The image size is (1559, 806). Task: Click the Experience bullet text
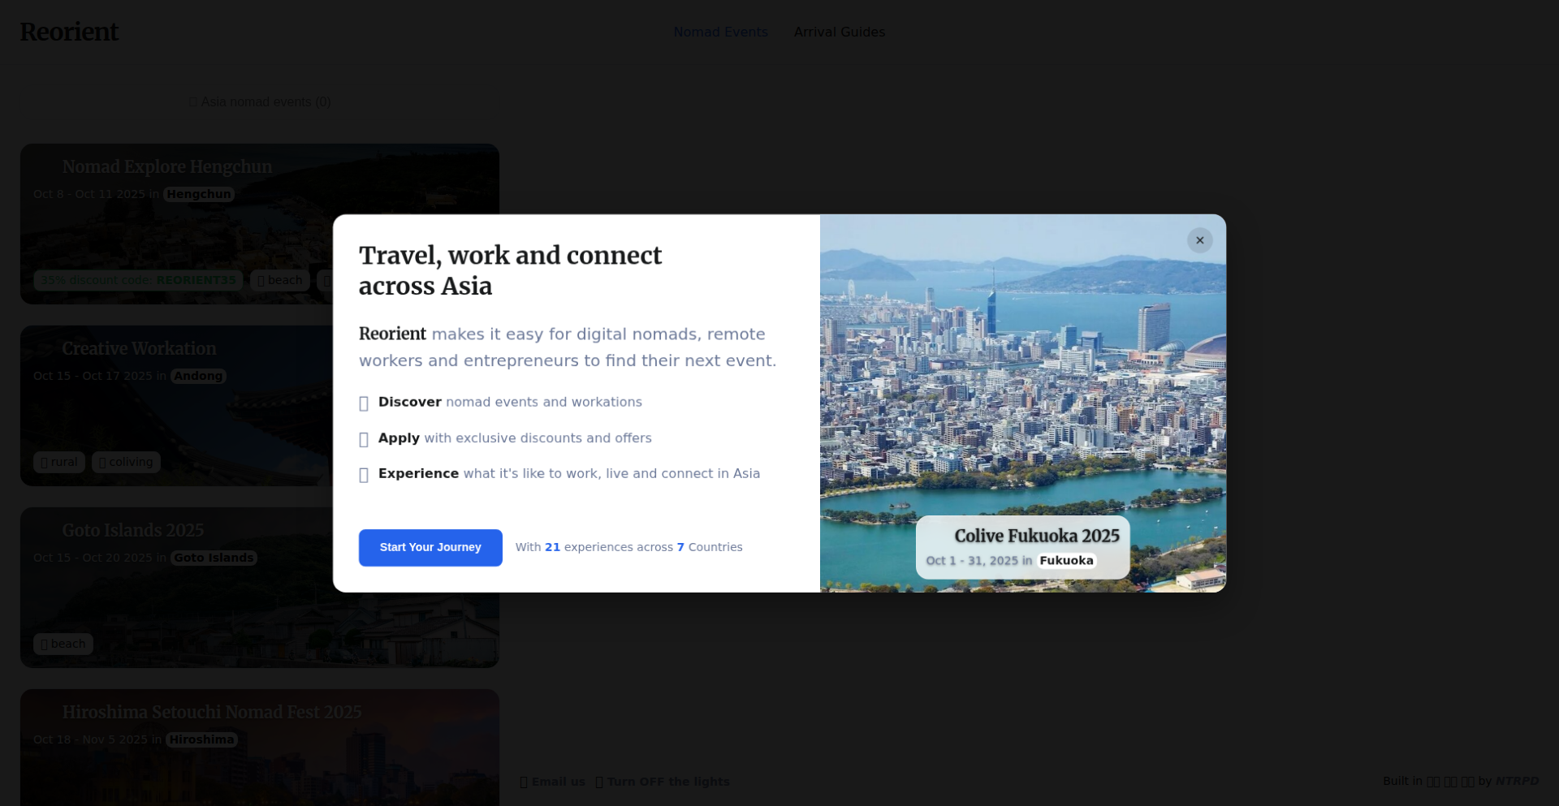(569, 474)
